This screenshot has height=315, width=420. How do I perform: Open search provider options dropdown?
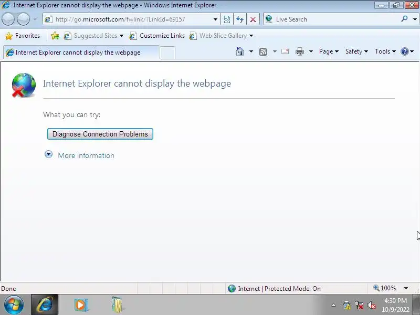415,19
